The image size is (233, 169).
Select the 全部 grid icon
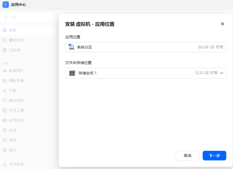click(x=5, y=30)
